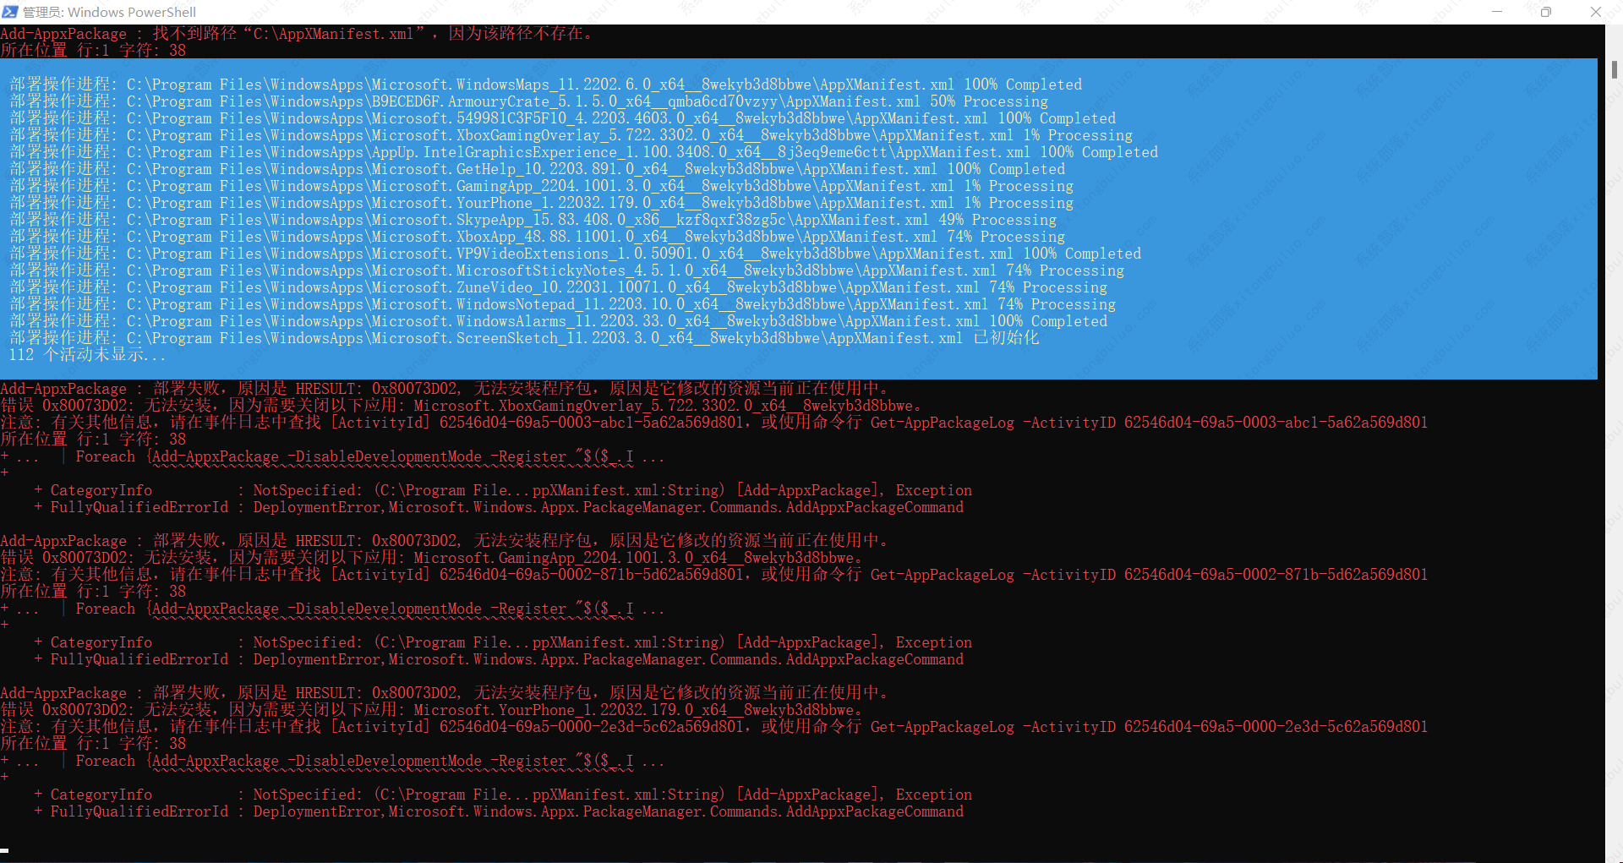The height and width of the screenshot is (863, 1623).
Task: Click the vertical scrollbar thumb
Action: tap(1614, 69)
